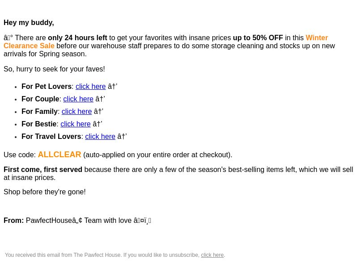Click the 'So, hurry to seek' sentence
The height and width of the screenshot is (268, 358).
click(x=54, y=69)
